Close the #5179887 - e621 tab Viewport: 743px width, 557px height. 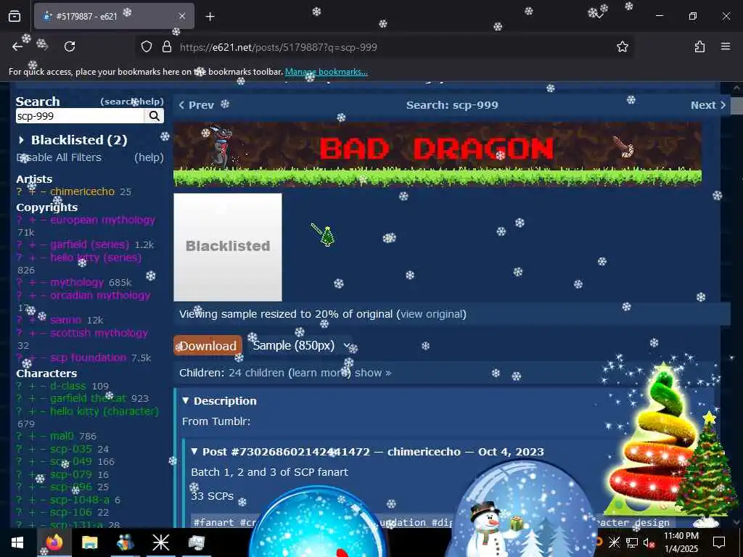(182, 16)
